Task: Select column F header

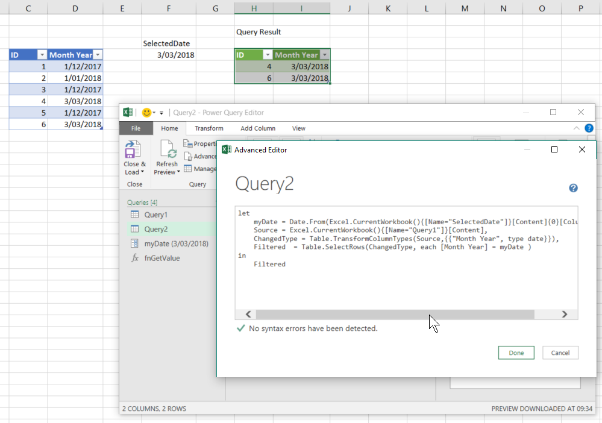Action: [x=169, y=8]
